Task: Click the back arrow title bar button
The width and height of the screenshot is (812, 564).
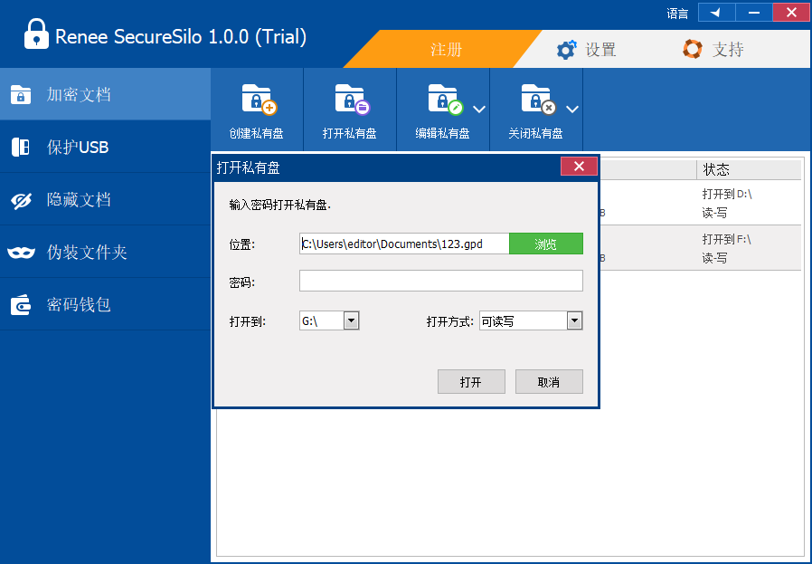Action: coord(716,13)
